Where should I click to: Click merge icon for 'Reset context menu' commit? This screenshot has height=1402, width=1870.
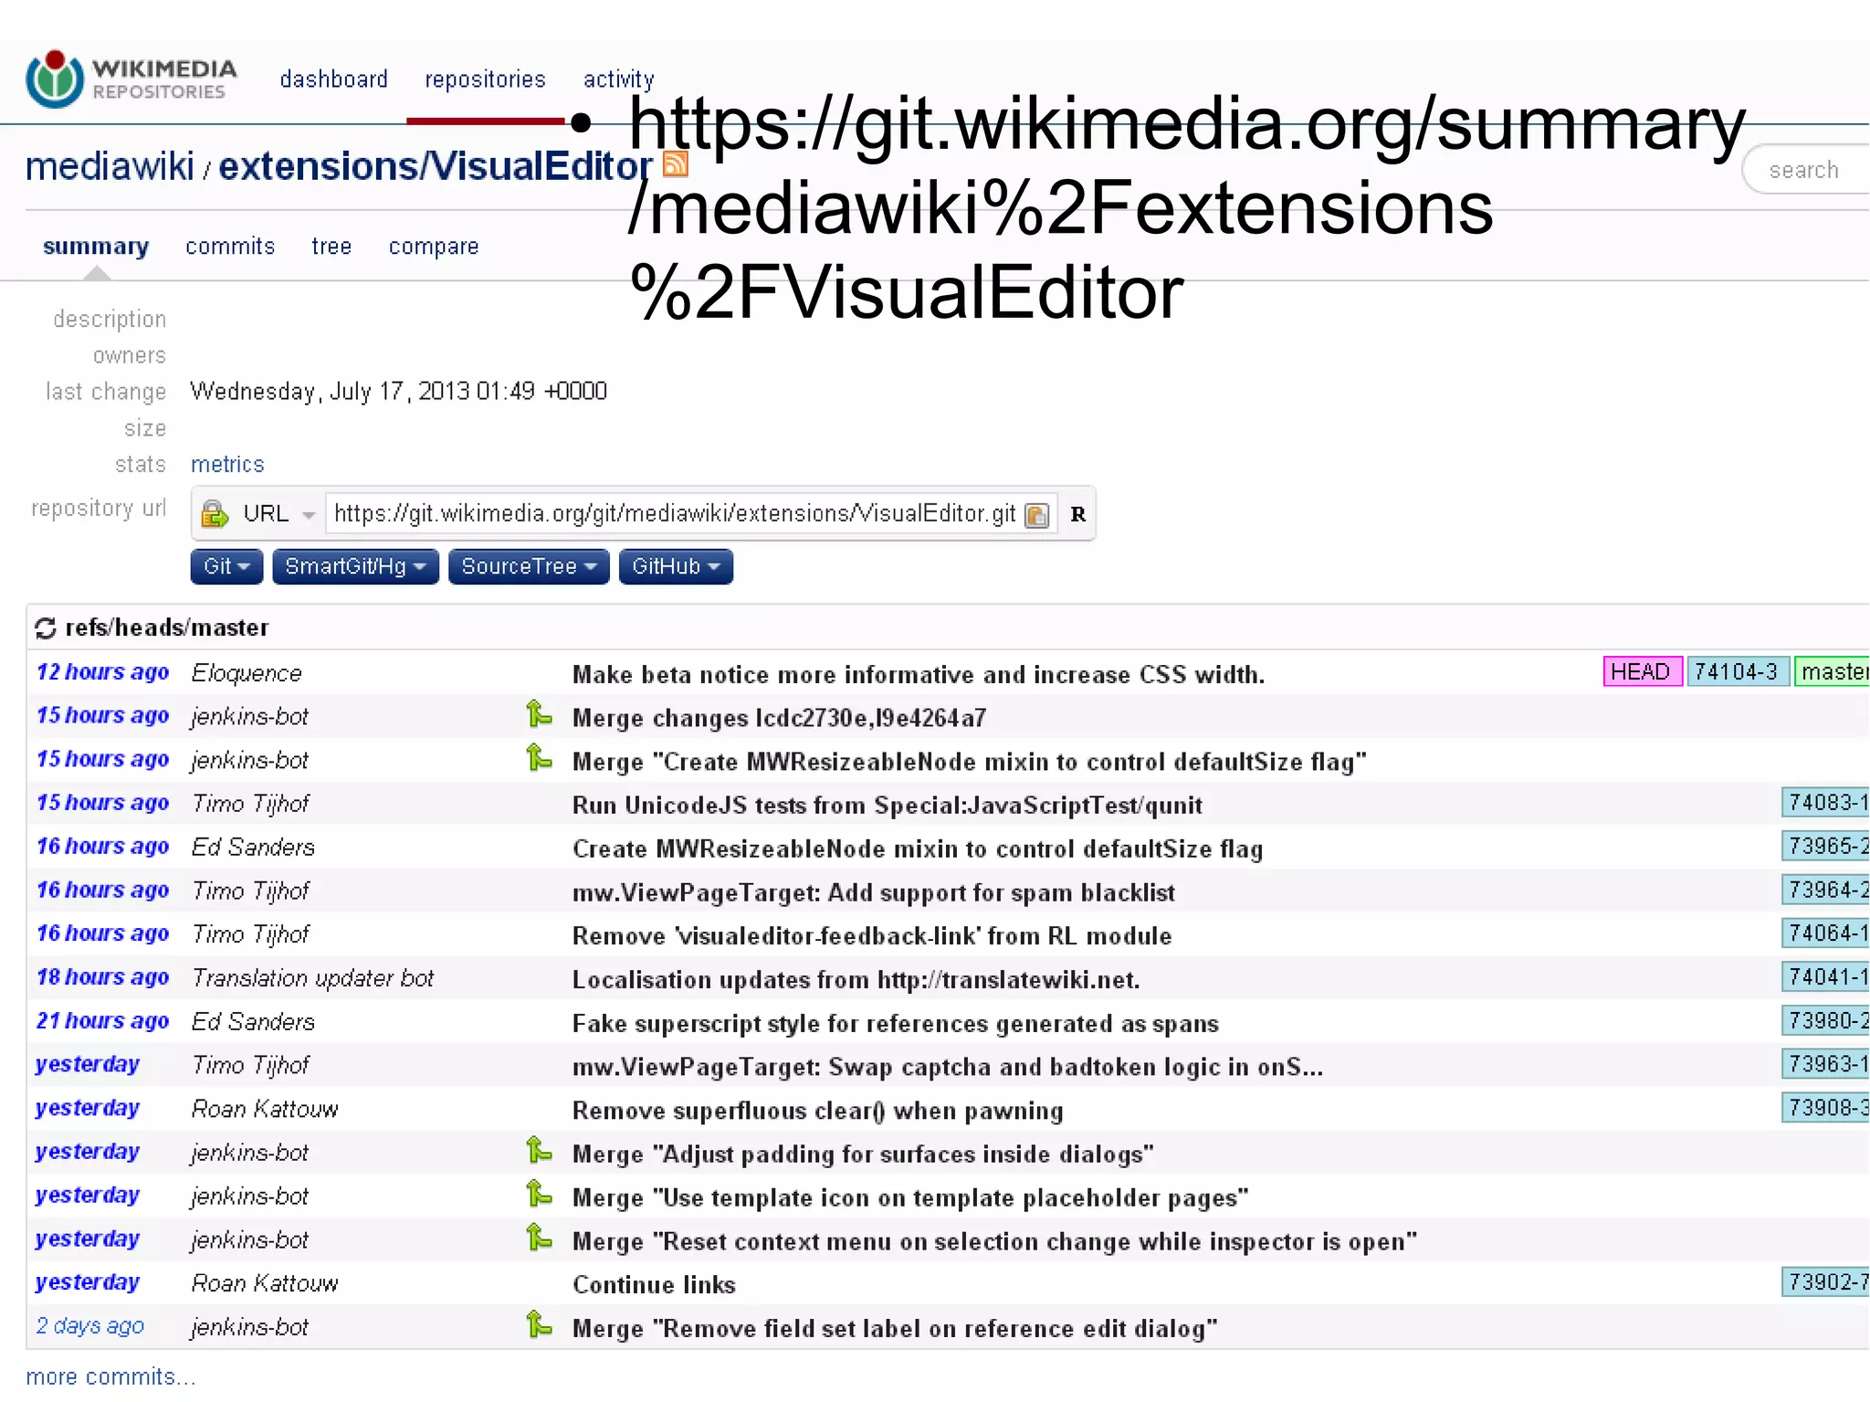(x=539, y=1239)
